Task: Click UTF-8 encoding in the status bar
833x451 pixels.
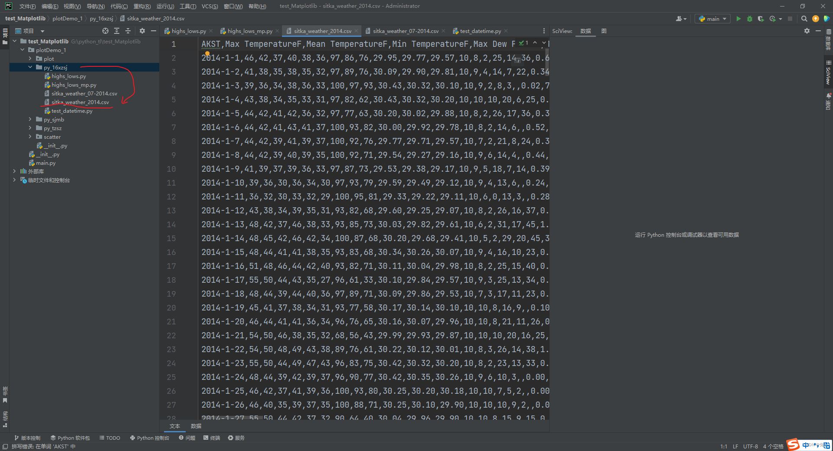Action: tap(751, 446)
